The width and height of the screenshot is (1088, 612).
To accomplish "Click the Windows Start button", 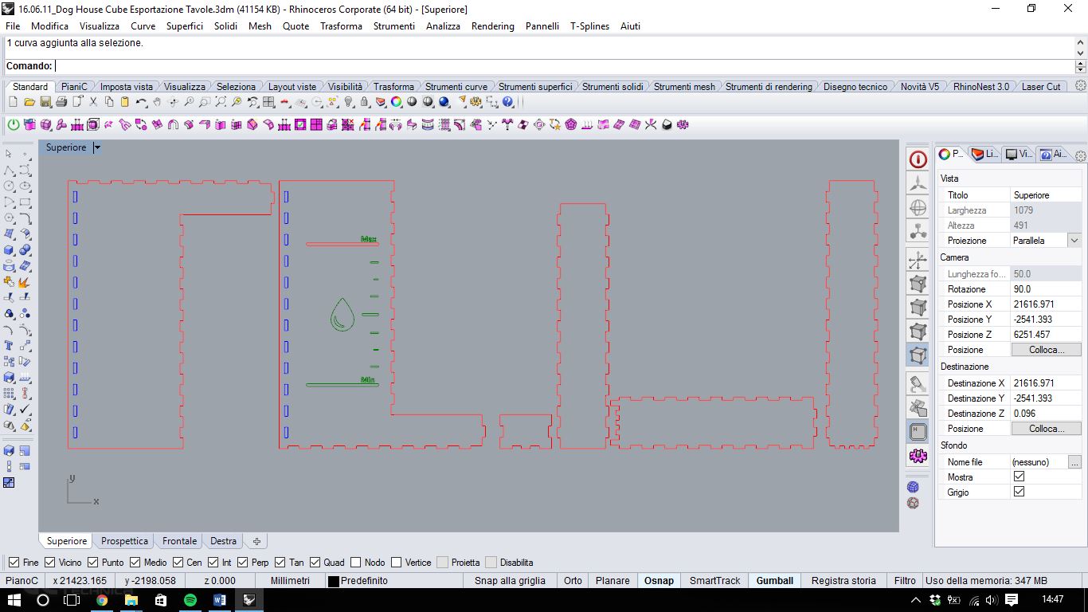I will 14,600.
